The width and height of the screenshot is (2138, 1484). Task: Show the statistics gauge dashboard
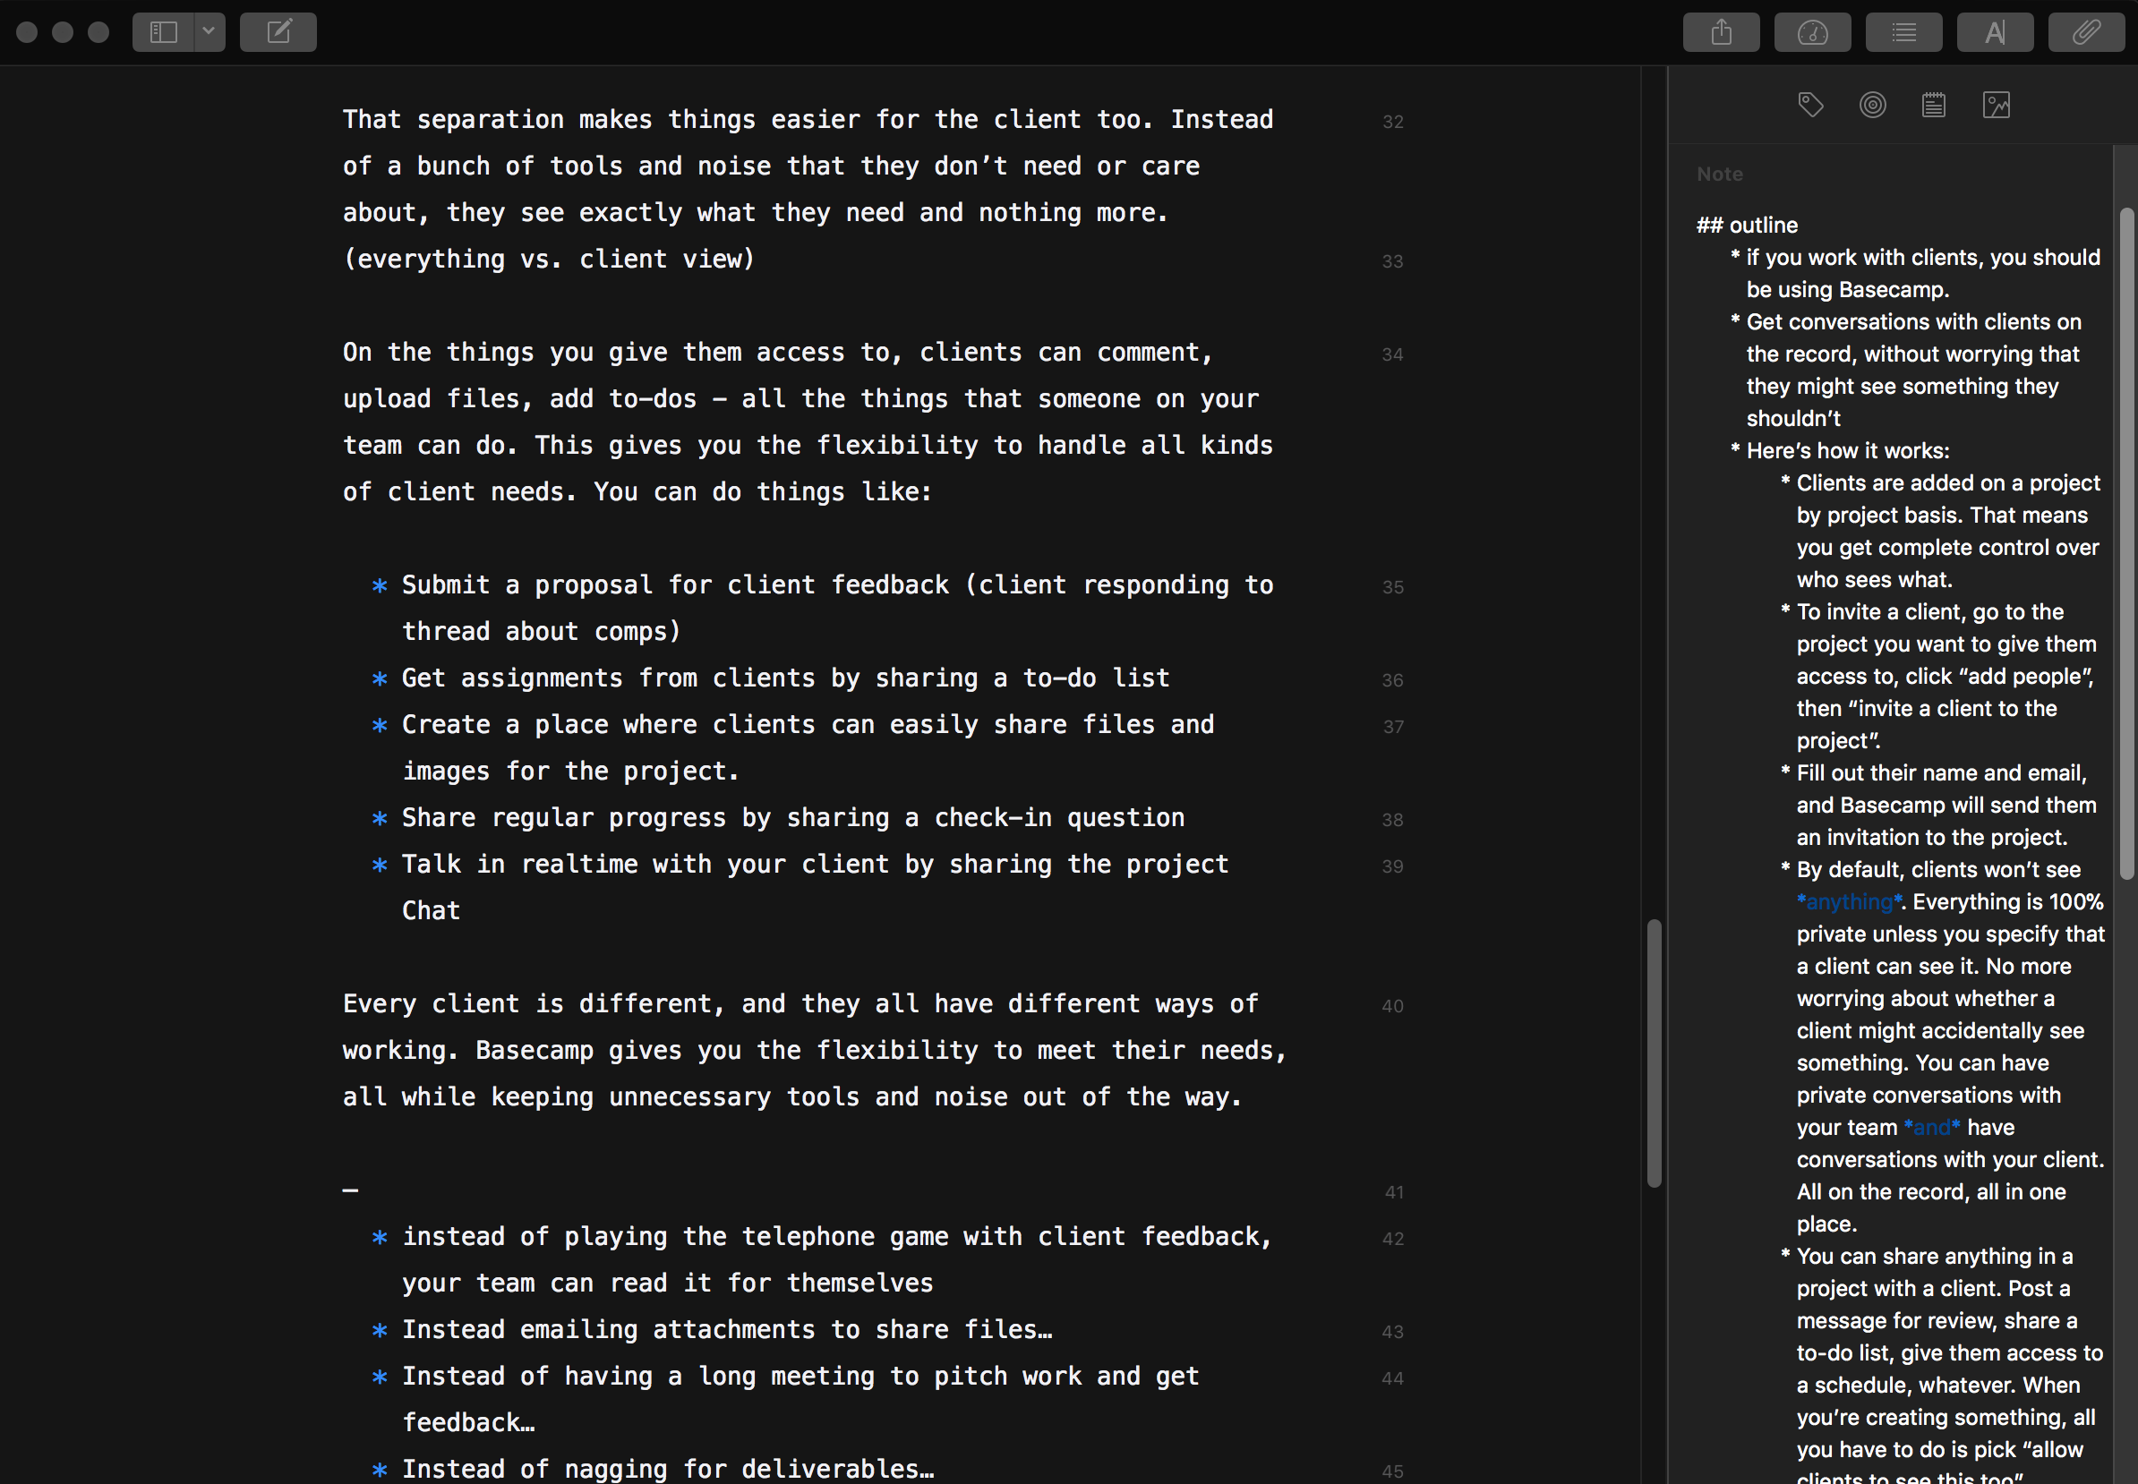1811,32
